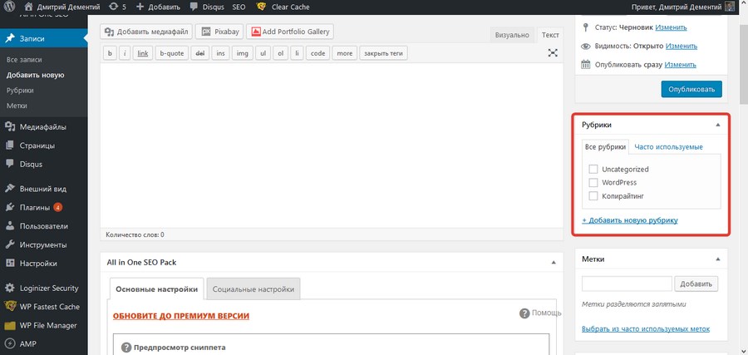Click the Пользователи person icon
The width and height of the screenshot is (748, 355).
pos(10,226)
